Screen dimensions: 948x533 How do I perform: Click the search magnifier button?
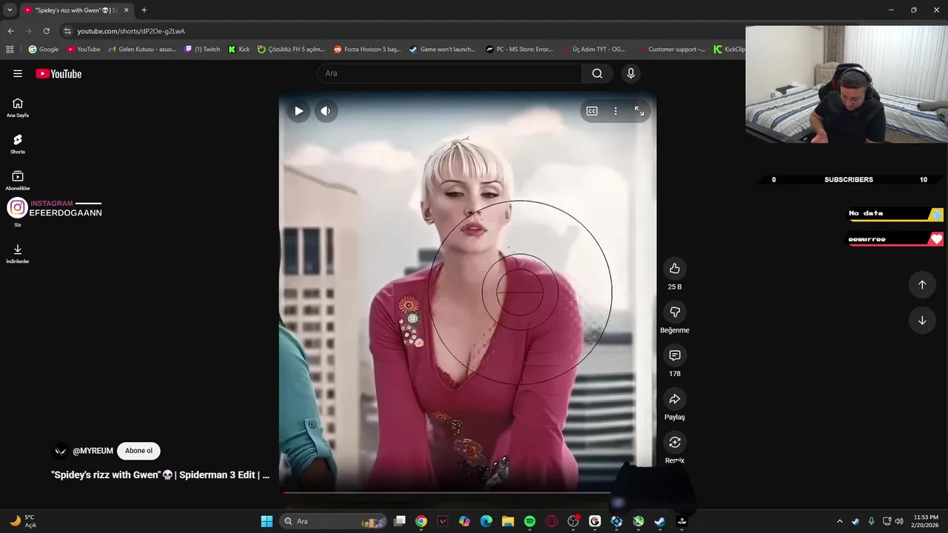tap(597, 73)
